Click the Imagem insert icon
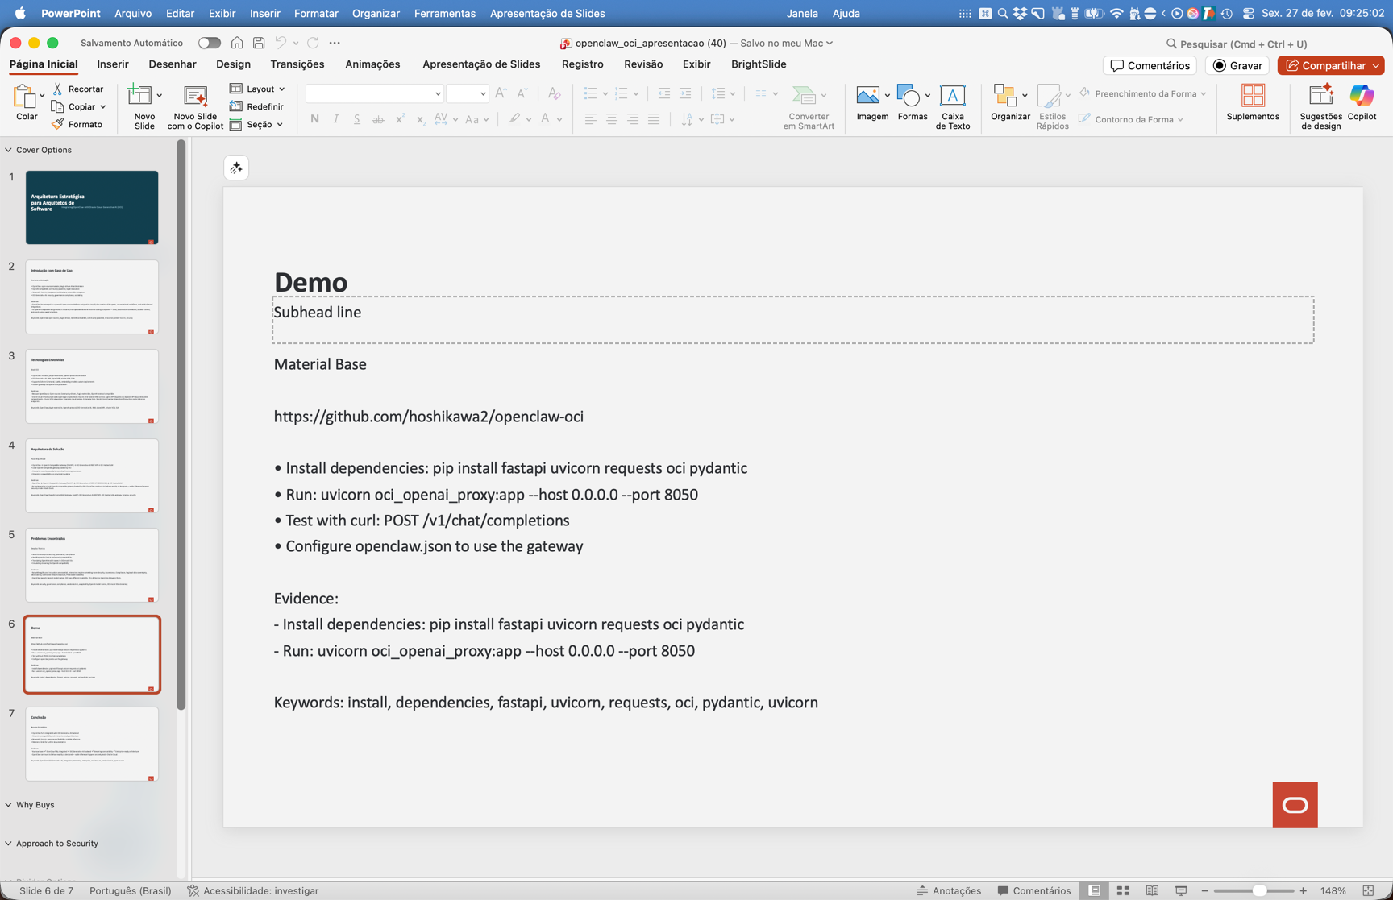The height and width of the screenshot is (900, 1393). (x=867, y=96)
